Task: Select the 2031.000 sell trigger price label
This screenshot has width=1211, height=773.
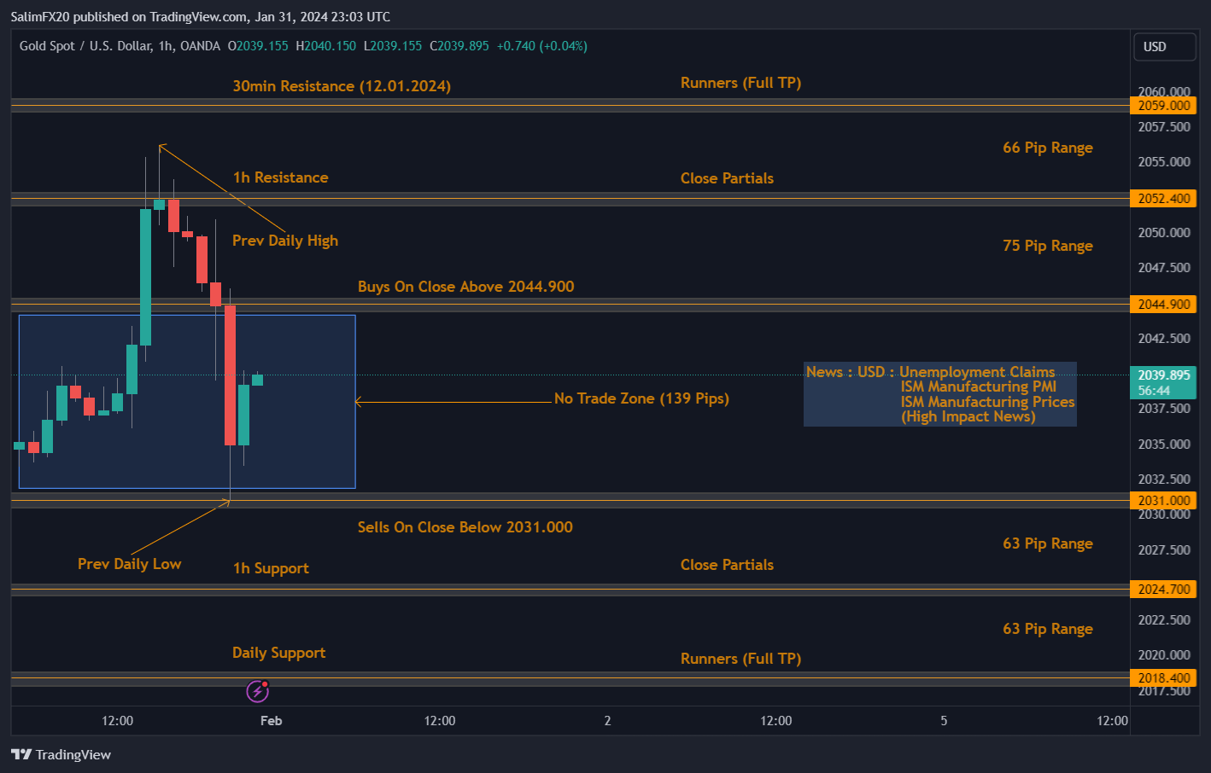Action: [1163, 500]
